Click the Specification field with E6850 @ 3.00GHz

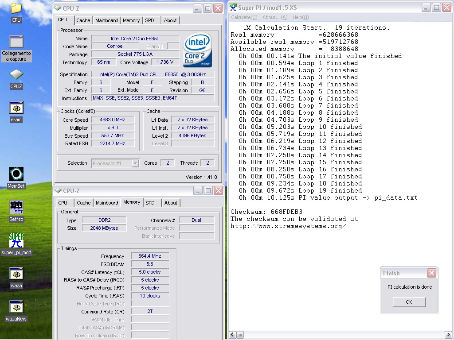click(153, 74)
